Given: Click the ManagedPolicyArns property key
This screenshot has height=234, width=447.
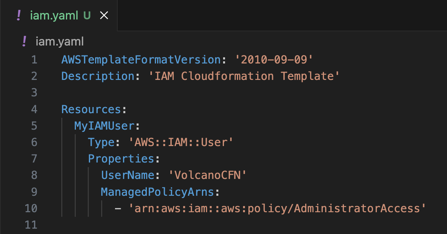Looking at the screenshot, I should pos(157,192).
